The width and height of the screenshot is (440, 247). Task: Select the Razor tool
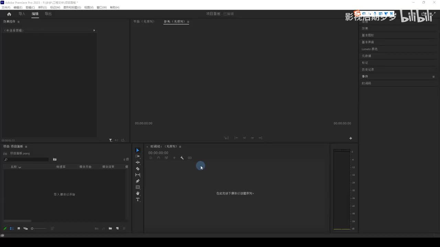coord(137,169)
